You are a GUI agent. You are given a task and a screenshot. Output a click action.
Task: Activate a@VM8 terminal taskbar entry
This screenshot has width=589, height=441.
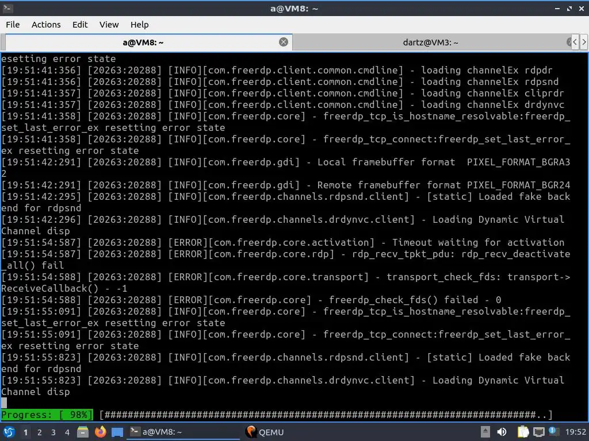183,432
